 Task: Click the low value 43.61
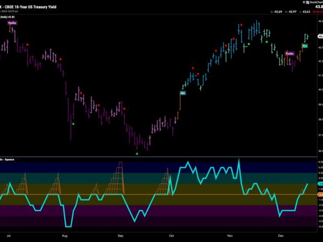pyautogui.click(x=306, y=12)
